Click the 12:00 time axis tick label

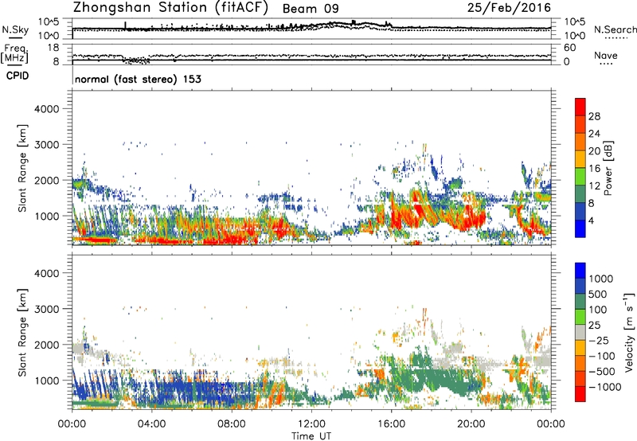[311, 424]
